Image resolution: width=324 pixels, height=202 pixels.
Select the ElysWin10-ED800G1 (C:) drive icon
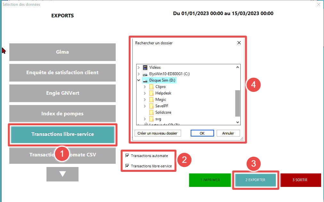[x=145, y=74]
